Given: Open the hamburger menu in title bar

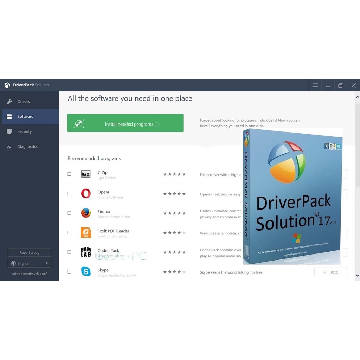Looking at the screenshot, I should [x=315, y=85].
